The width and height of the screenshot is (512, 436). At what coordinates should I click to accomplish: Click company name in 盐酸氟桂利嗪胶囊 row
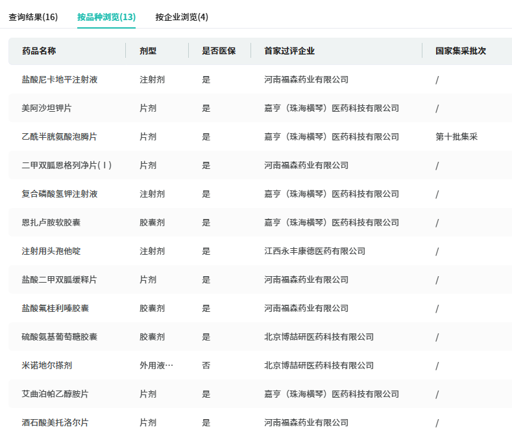click(306, 309)
